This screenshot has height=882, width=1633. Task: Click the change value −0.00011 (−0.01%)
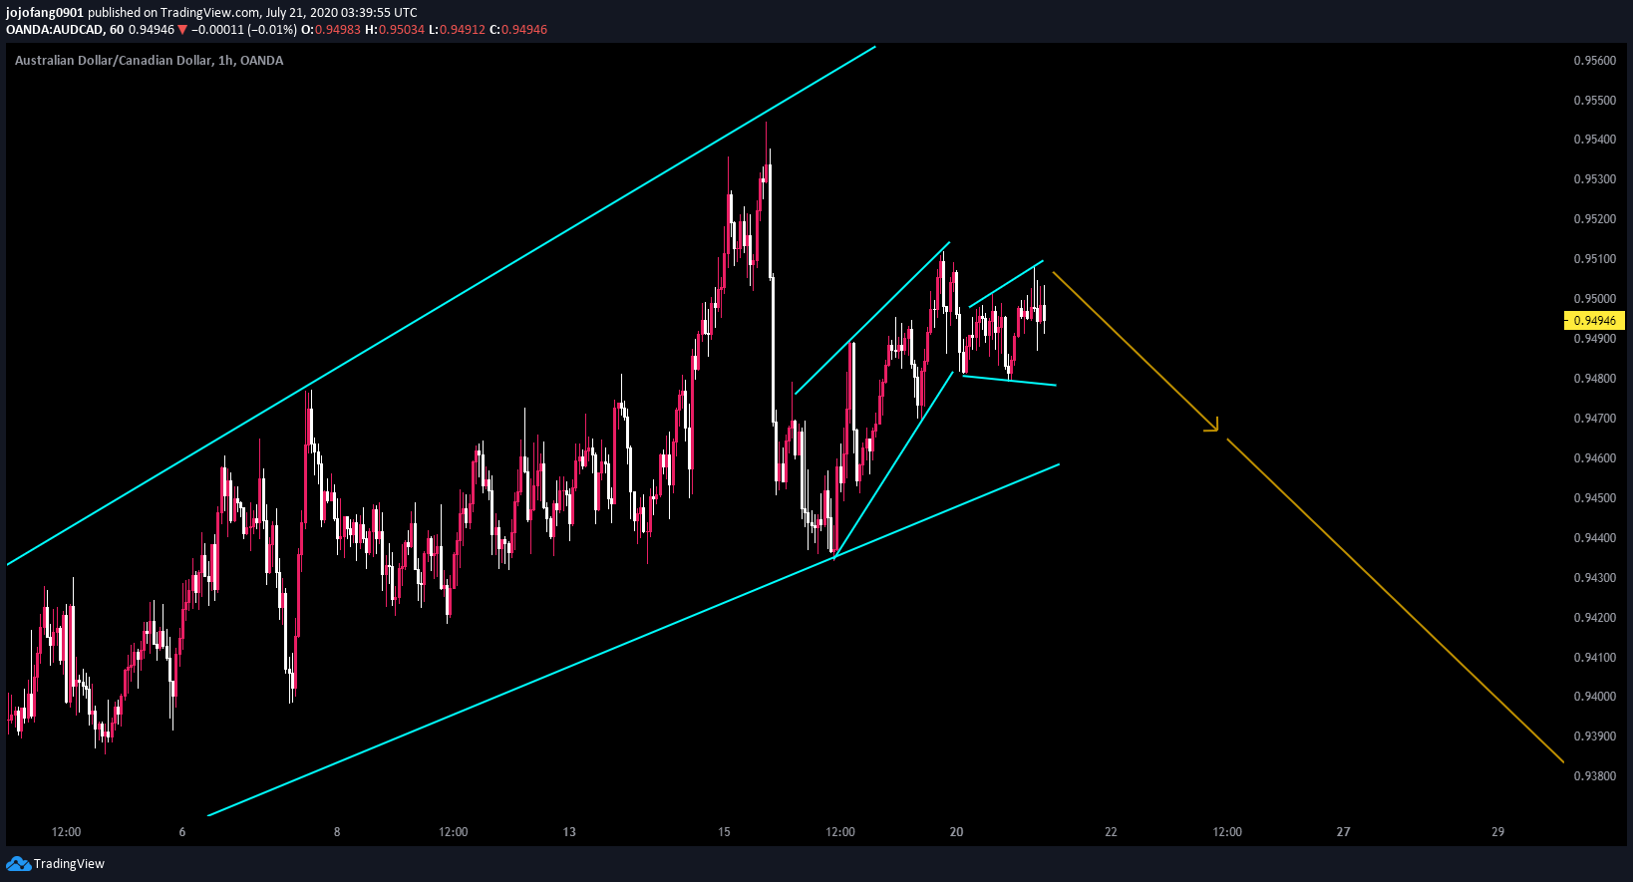click(x=244, y=30)
